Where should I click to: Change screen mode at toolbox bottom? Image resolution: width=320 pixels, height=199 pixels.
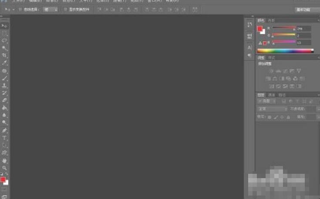pyautogui.click(x=4, y=196)
